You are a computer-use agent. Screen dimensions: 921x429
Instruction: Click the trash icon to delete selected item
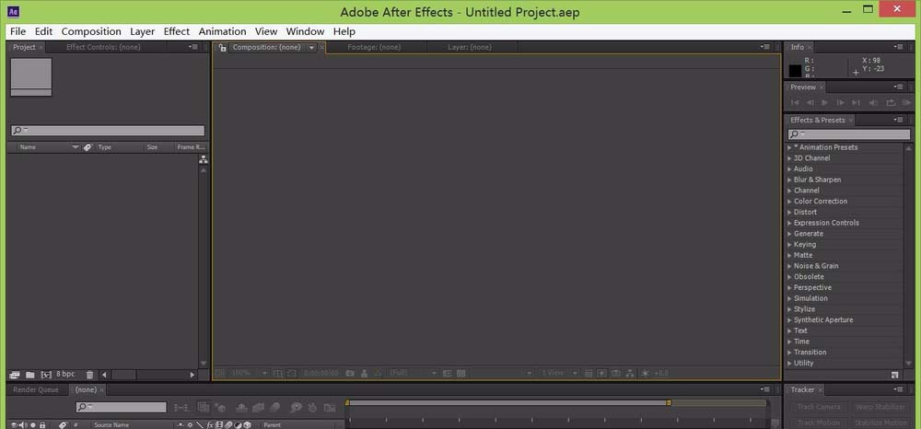pyautogui.click(x=89, y=375)
